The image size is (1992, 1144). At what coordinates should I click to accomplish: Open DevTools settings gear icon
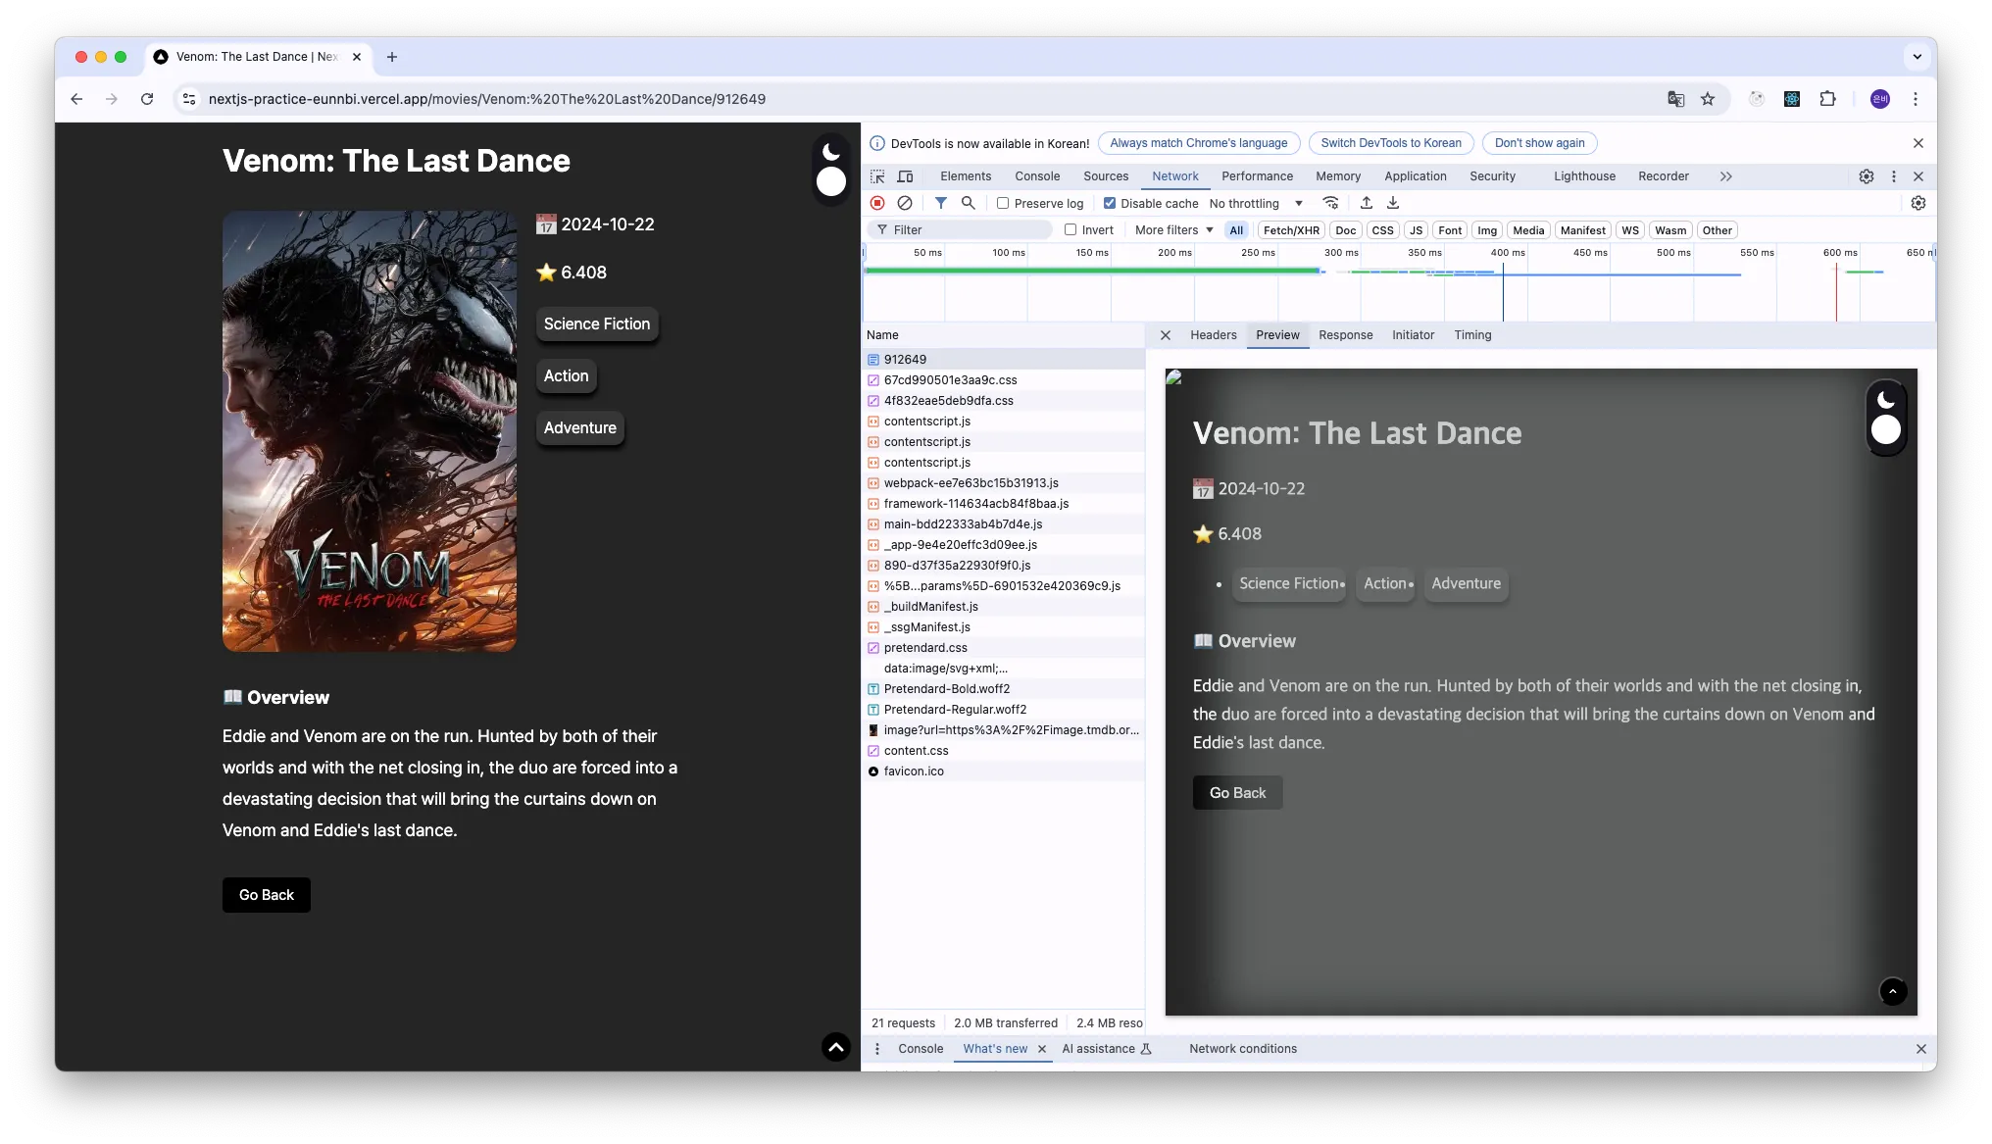tap(1867, 176)
